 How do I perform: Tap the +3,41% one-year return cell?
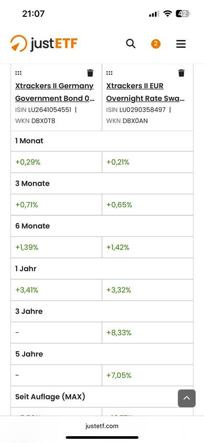pos(56,290)
